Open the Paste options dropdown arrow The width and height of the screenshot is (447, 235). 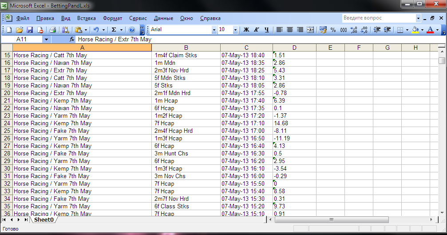[86, 30]
